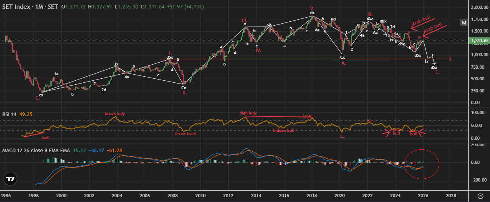
Task: Click the 1996 label on time axis
Action: (x=6, y=196)
